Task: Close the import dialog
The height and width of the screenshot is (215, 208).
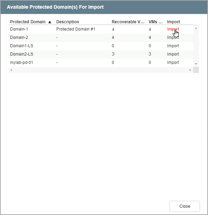Action: pos(184,206)
